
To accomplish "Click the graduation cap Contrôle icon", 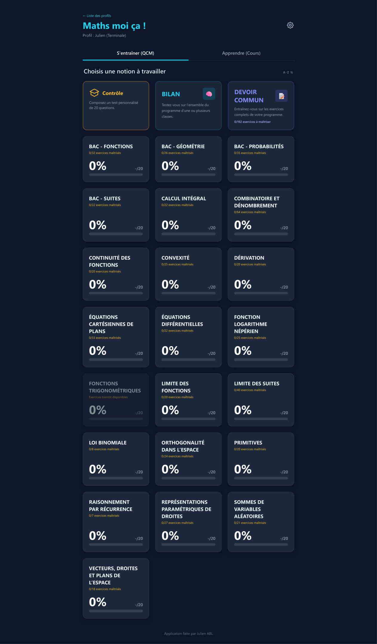I will (x=94, y=93).
